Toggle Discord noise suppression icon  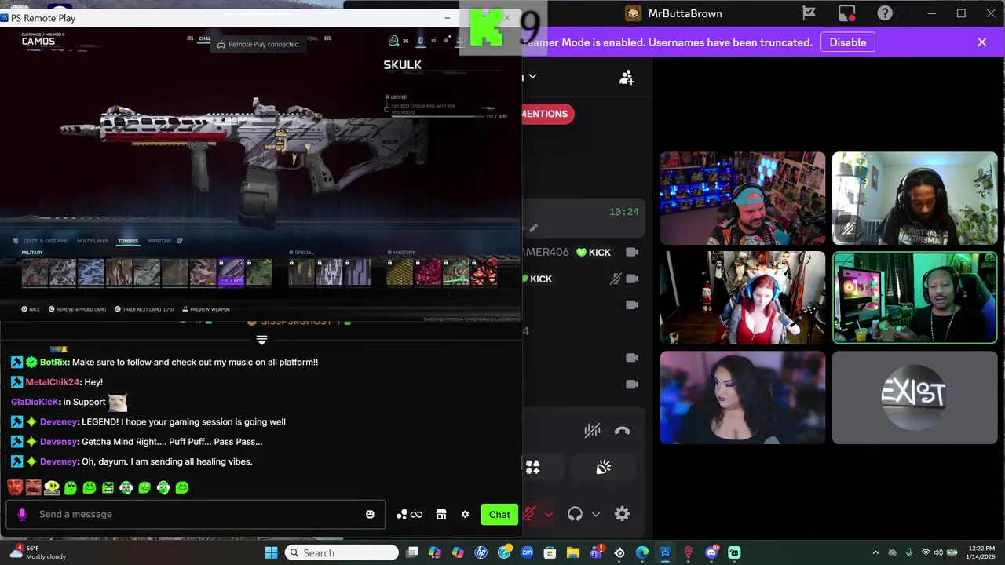coord(592,430)
